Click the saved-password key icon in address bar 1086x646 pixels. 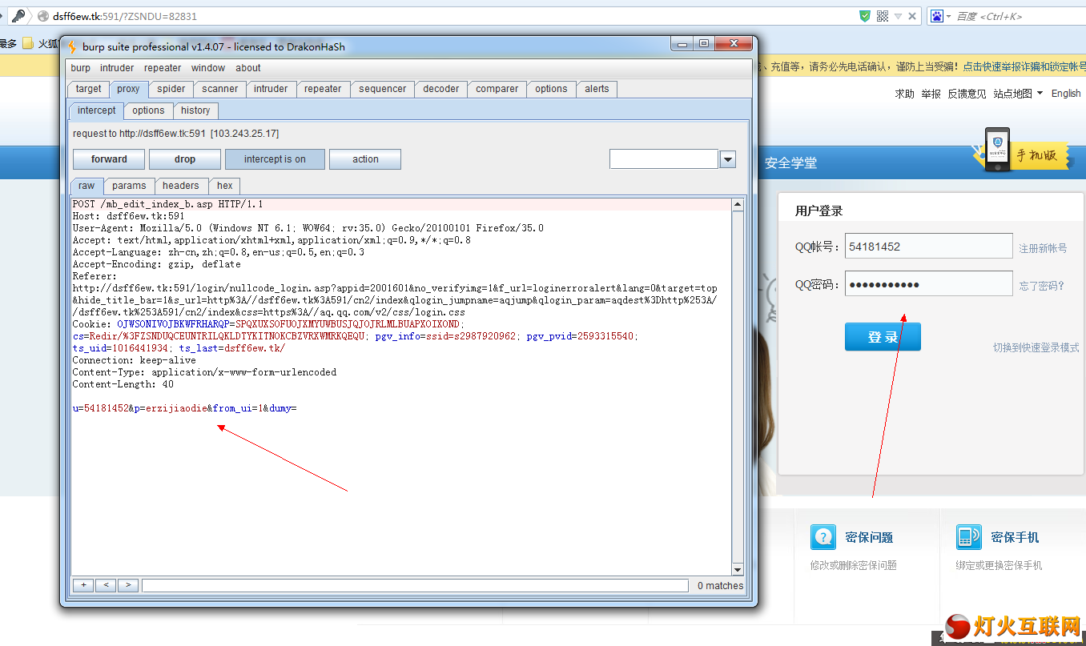[18, 16]
